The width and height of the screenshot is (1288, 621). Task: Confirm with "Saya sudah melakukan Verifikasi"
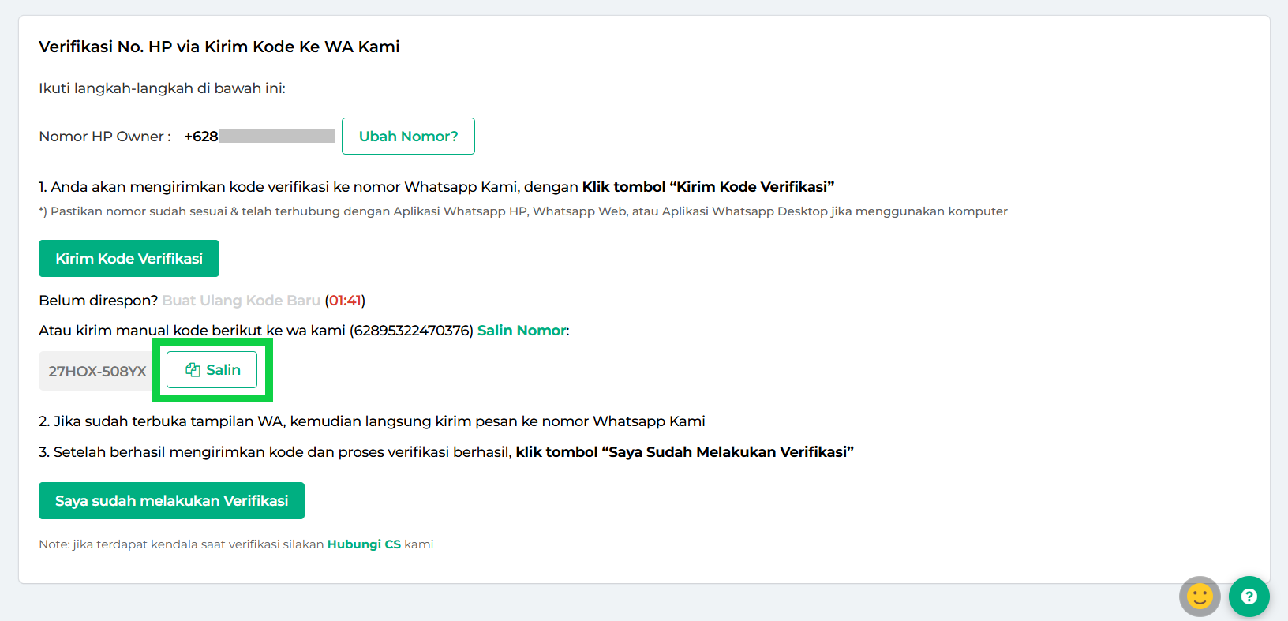point(171,501)
